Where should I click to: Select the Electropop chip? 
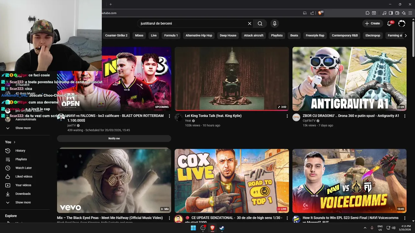click(x=373, y=35)
